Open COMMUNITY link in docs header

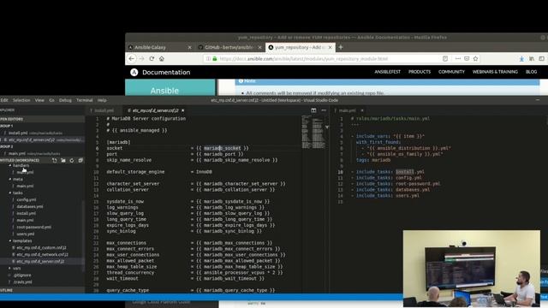[x=451, y=72]
